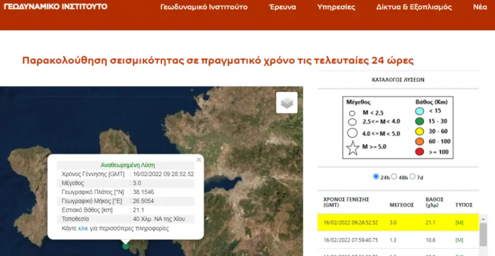Click the green earthquake marker on map
495x256 pixels.
tap(125, 245)
